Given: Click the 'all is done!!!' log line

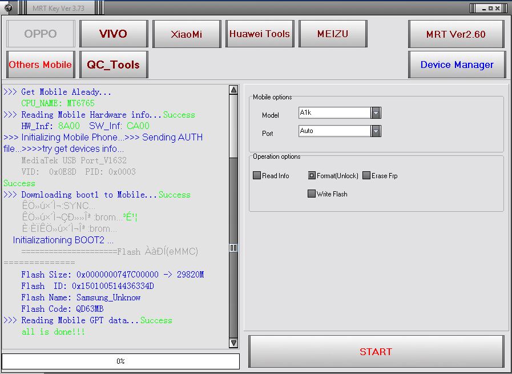Looking at the screenshot, I should point(53,332).
